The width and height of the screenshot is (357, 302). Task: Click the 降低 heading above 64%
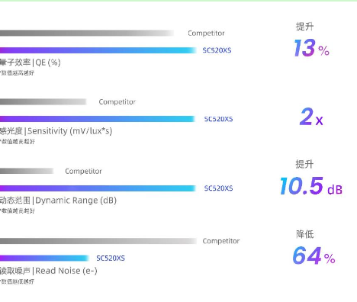305,234
